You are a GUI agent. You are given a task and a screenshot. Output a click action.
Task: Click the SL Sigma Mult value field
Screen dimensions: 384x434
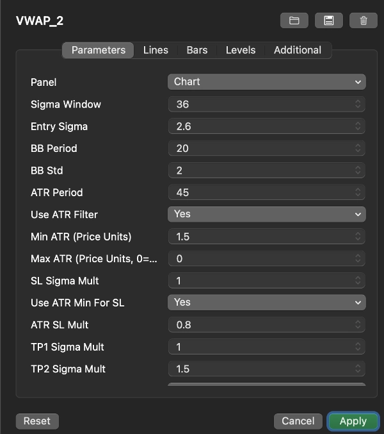click(x=267, y=281)
